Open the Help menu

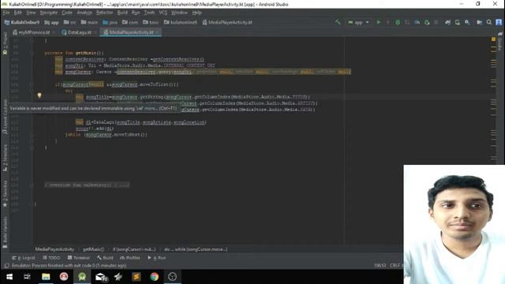click(x=196, y=13)
